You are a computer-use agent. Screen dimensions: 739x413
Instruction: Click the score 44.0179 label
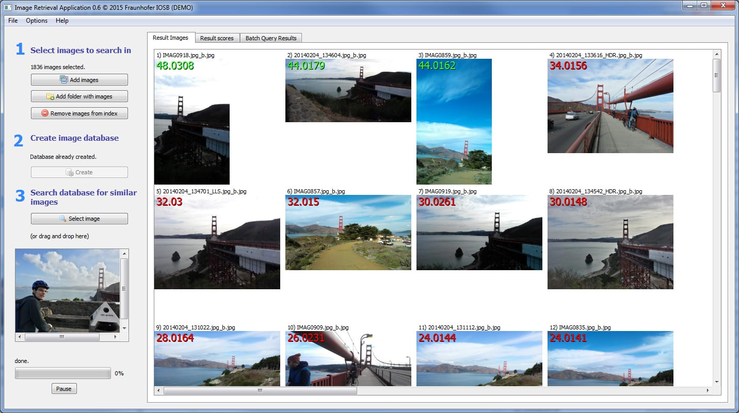(x=306, y=65)
